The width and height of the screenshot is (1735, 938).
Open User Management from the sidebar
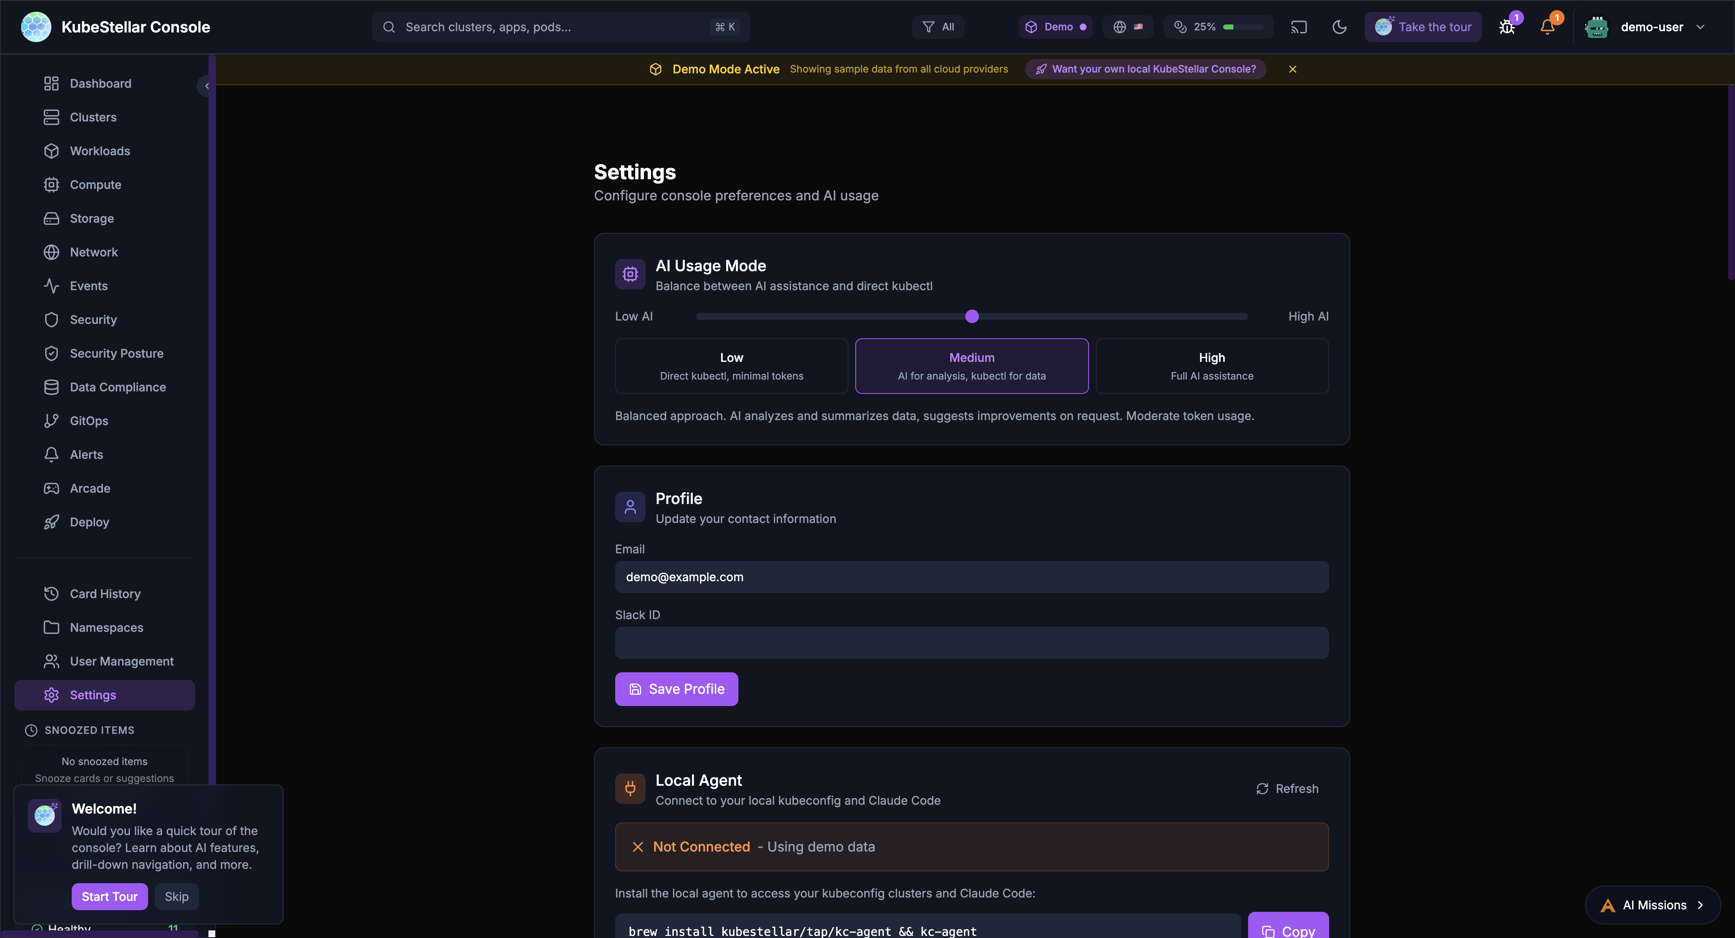coord(121,660)
